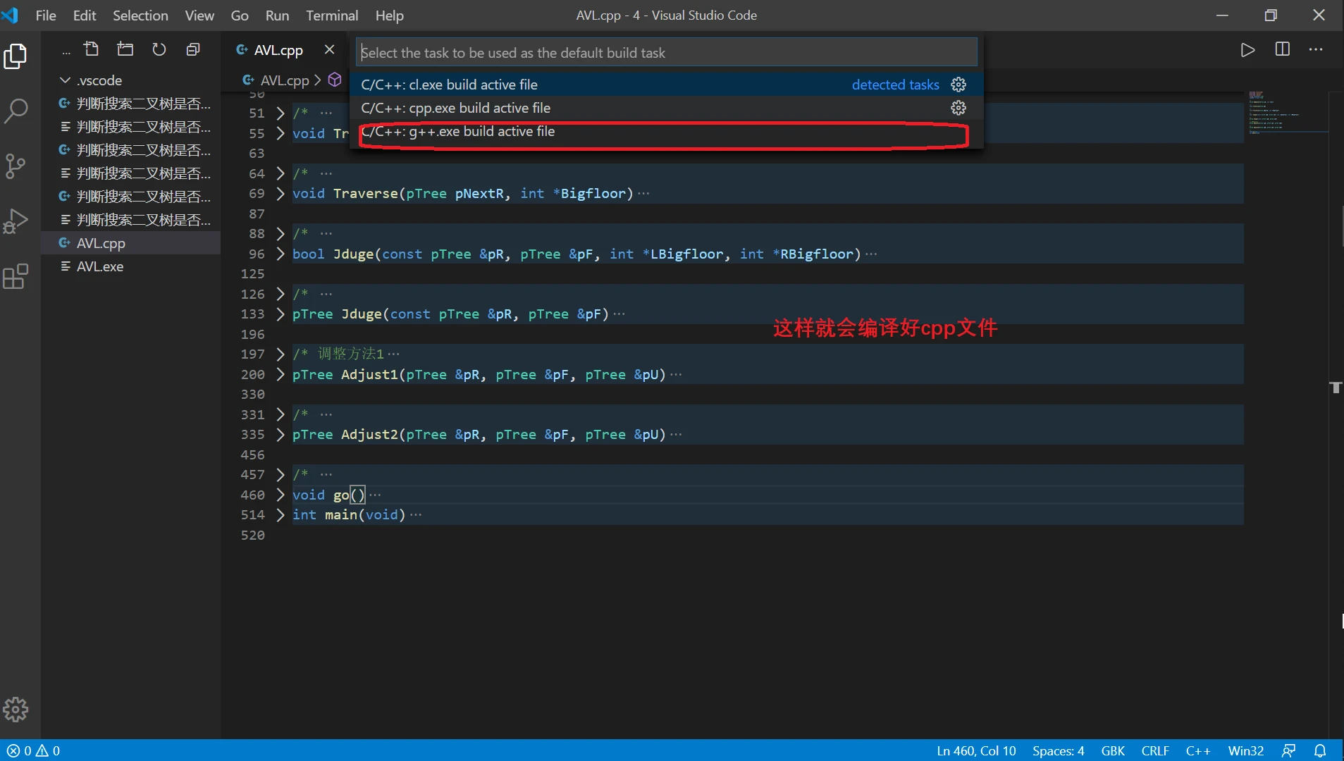Screen dimensions: 1344x761
Task: Select g++.exe build active file task
Action: pyautogui.click(x=458, y=132)
